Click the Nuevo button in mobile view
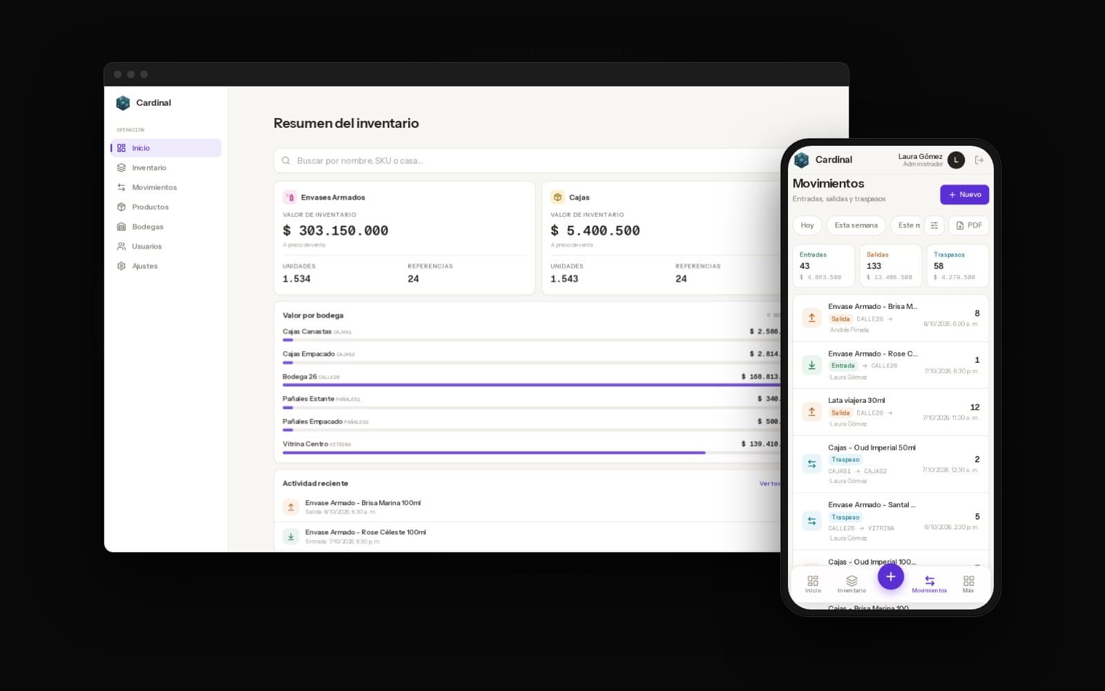The image size is (1105, 691). (964, 195)
